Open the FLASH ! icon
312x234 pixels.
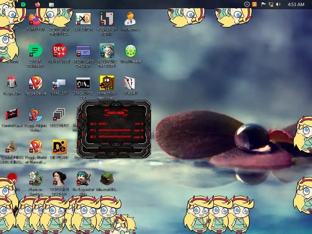[130, 86]
